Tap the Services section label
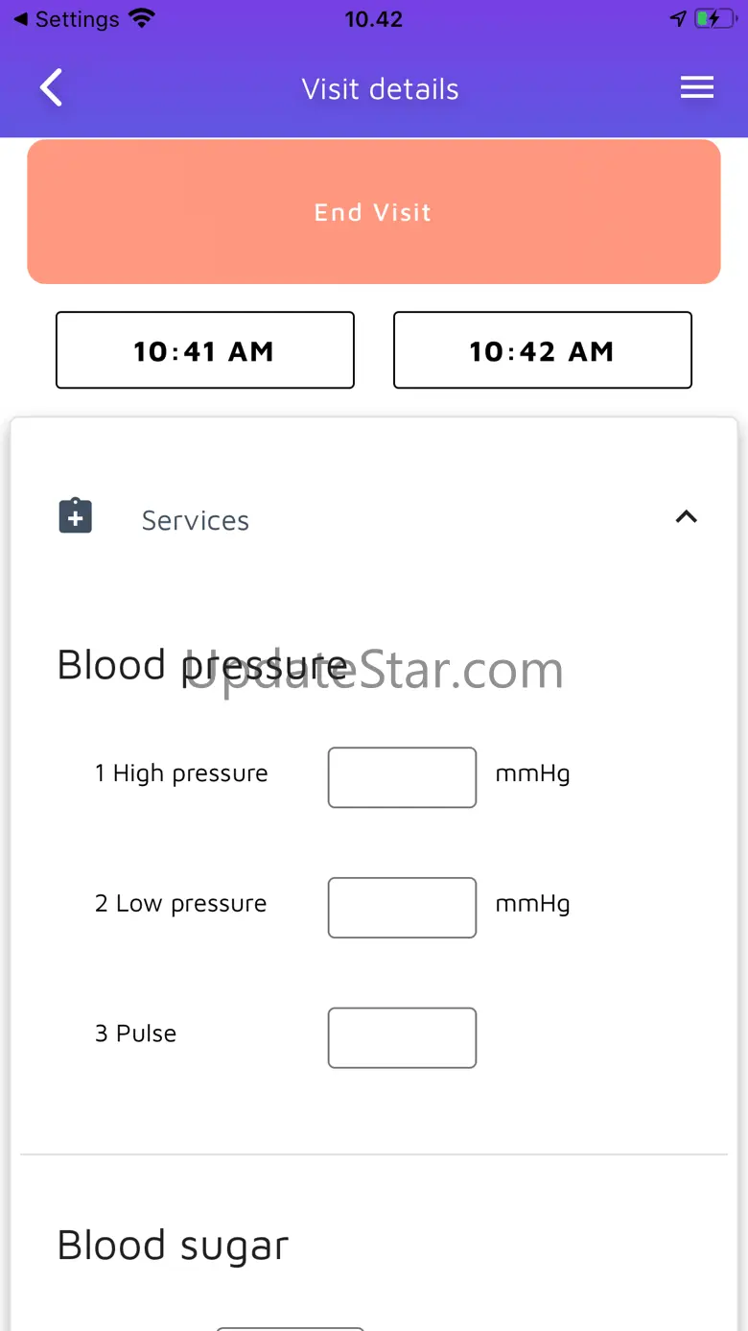The width and height of the screenshot is (748, 1331). coord(196,520)
